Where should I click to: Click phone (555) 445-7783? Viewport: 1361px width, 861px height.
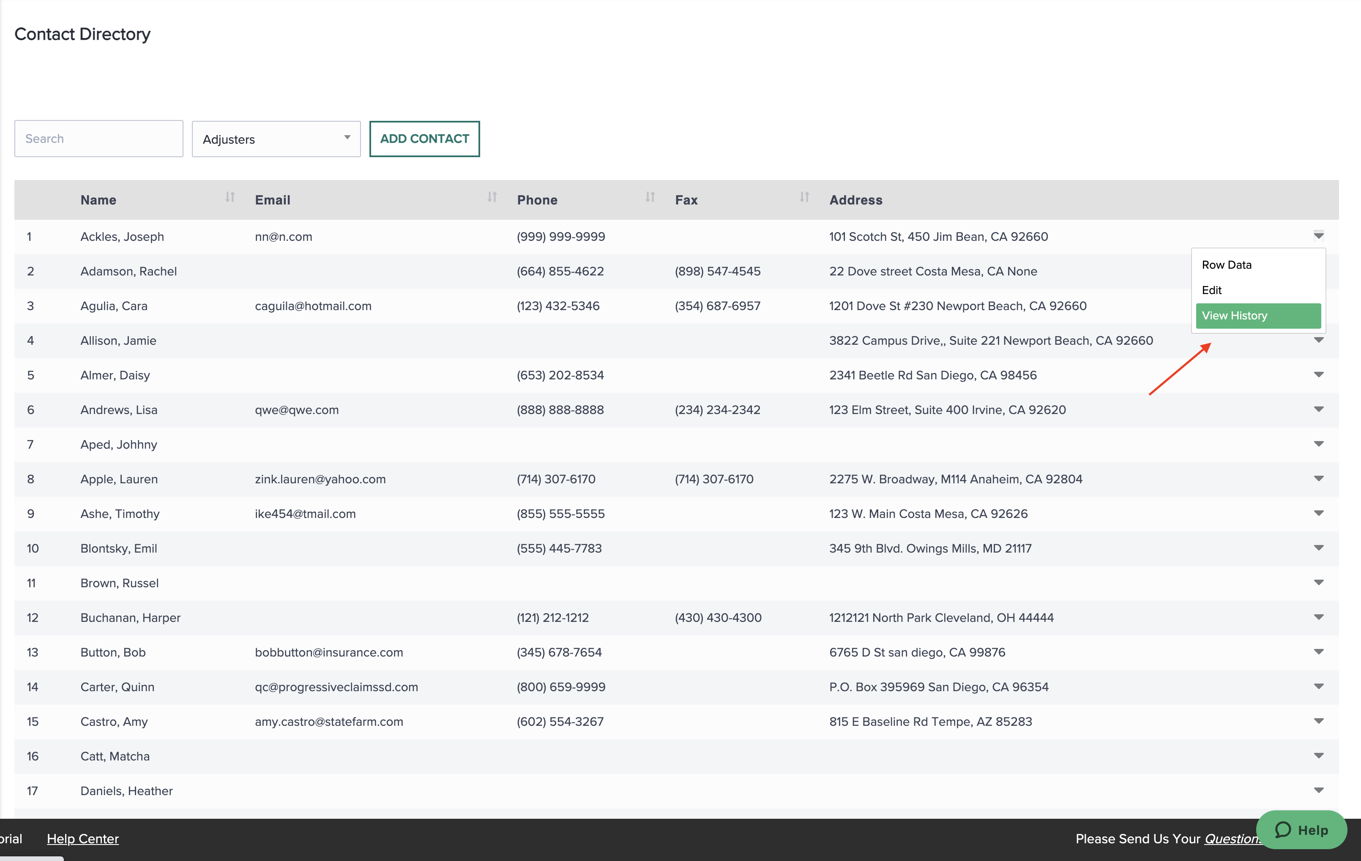click(559, 548)
